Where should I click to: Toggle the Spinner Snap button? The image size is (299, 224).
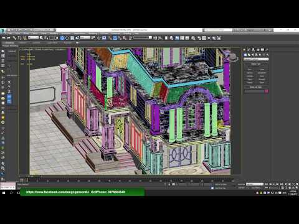tap(125, 38)
